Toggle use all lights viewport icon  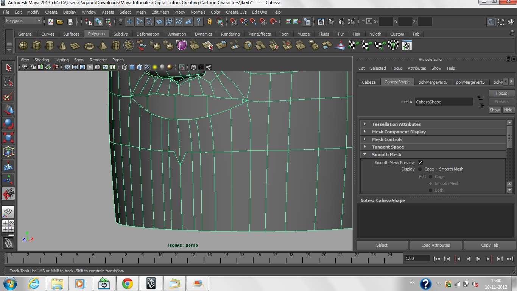click(155, 67)
